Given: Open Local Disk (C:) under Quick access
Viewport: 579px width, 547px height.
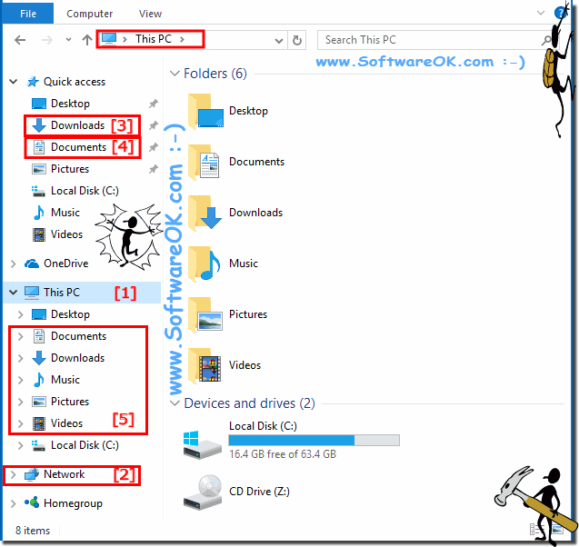Looking at the screenshot, I should [85, 191].
